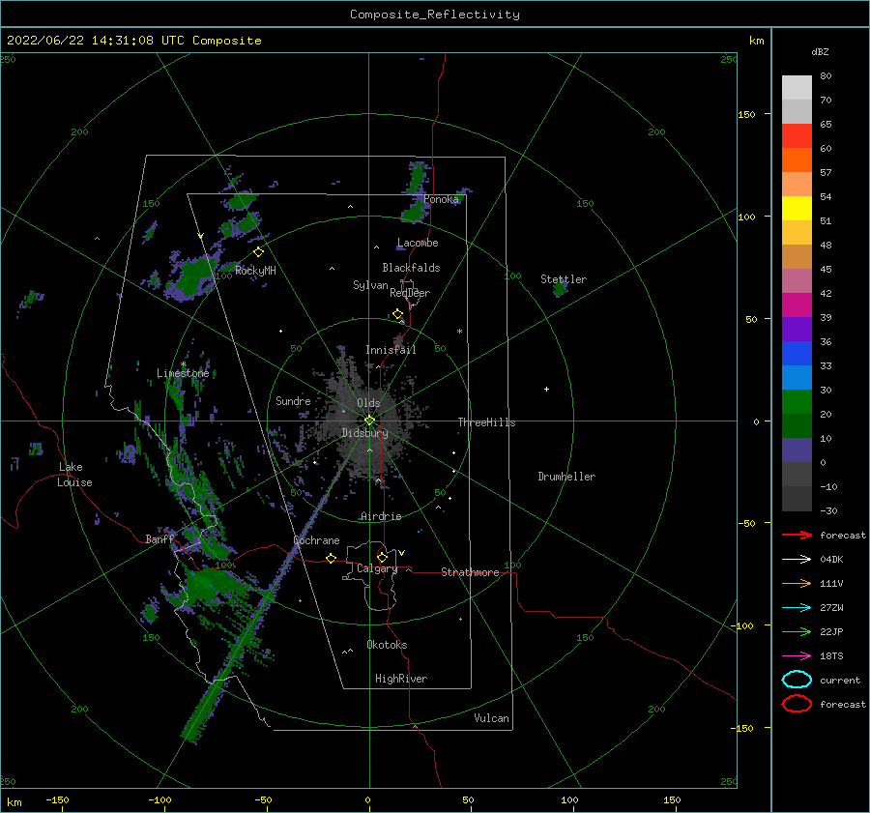Click the radar site diamond marker near Didsbury
The width and height of the screenshot is (870, 813).
click(369, 421)
